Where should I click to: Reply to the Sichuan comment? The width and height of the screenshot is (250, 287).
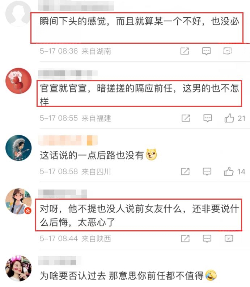click(207, 171)
